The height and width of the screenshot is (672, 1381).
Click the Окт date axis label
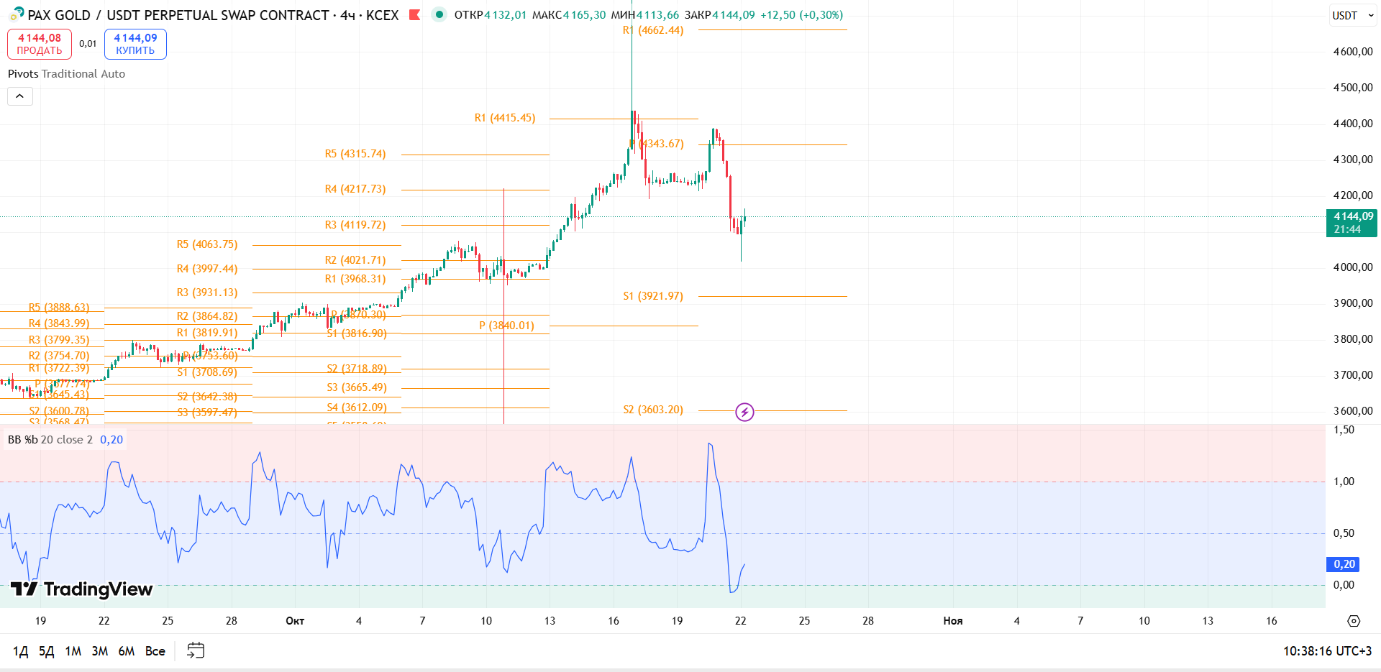pyautogui.click(x=295, y=621)
